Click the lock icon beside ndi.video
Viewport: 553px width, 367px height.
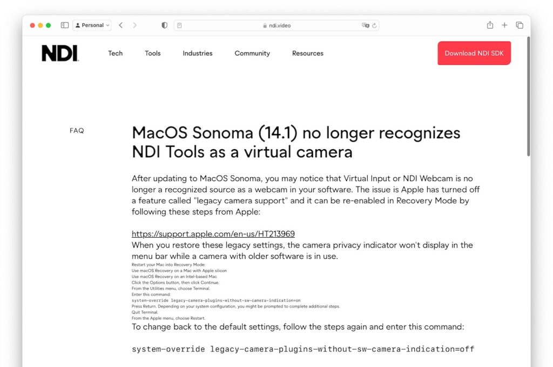[x=264, y=25]
